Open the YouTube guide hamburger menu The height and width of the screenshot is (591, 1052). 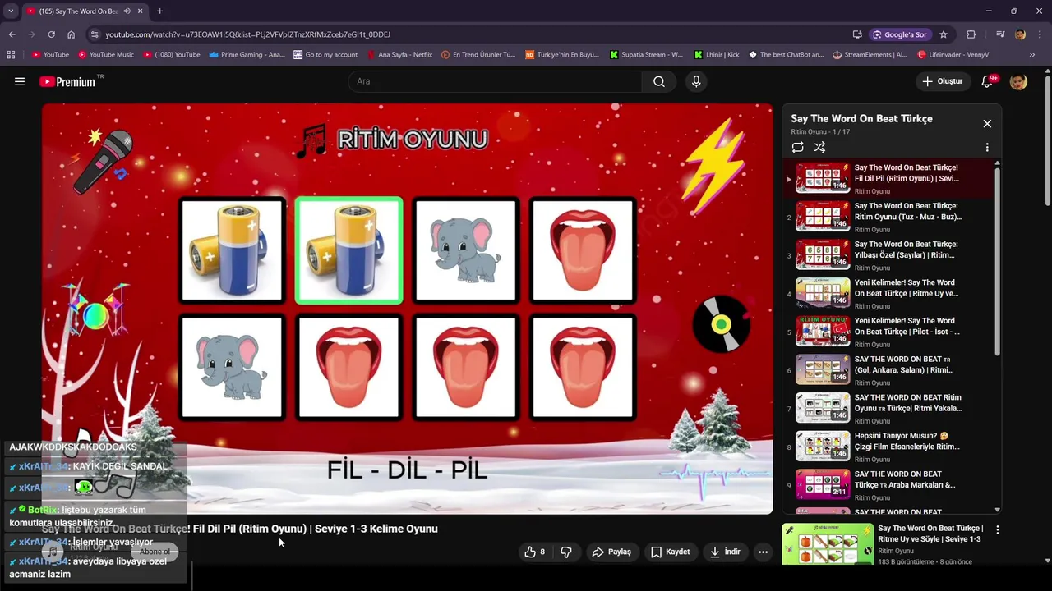point(20,81)
